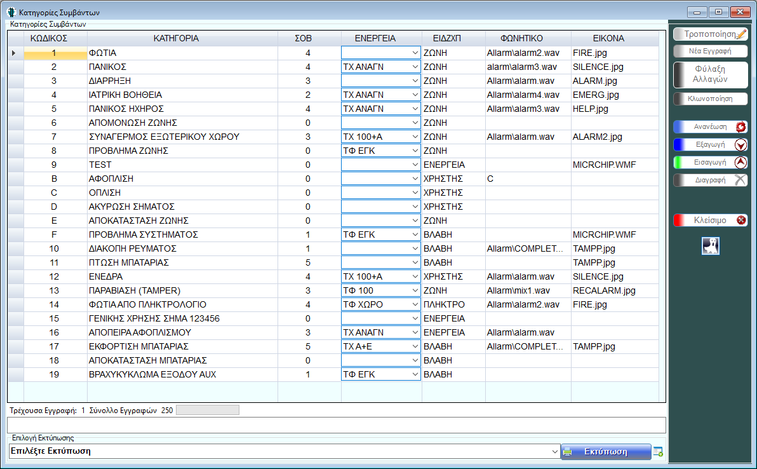The width and height of the screenshot is (757, 469).
Task: Click the Νέα Εγγραφή button
Action: pyautogui.click(x=710, y=51)
